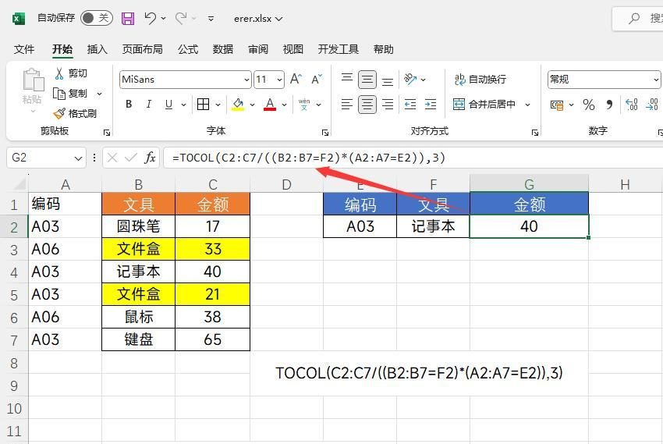Image resolution: width=663 pixels, height=444 pixels.
Task: Click the borders icon
Action: 203,105
